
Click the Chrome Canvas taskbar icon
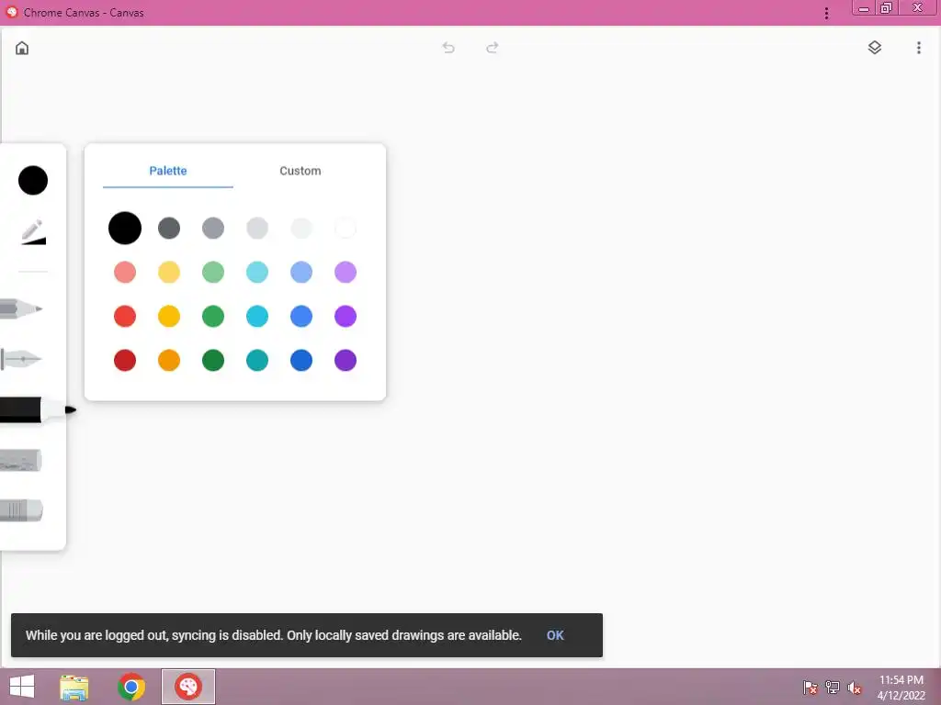[188, 687]
